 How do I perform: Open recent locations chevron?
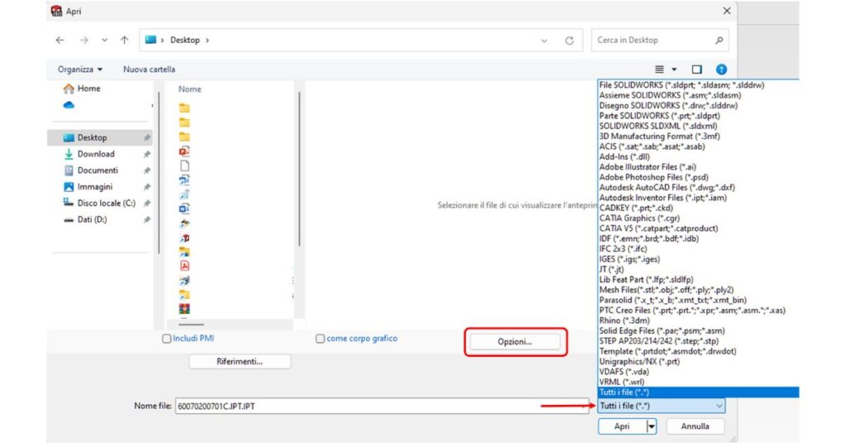tap(105, 40)
